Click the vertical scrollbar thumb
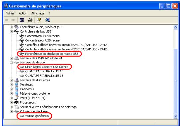 point(176,81)
